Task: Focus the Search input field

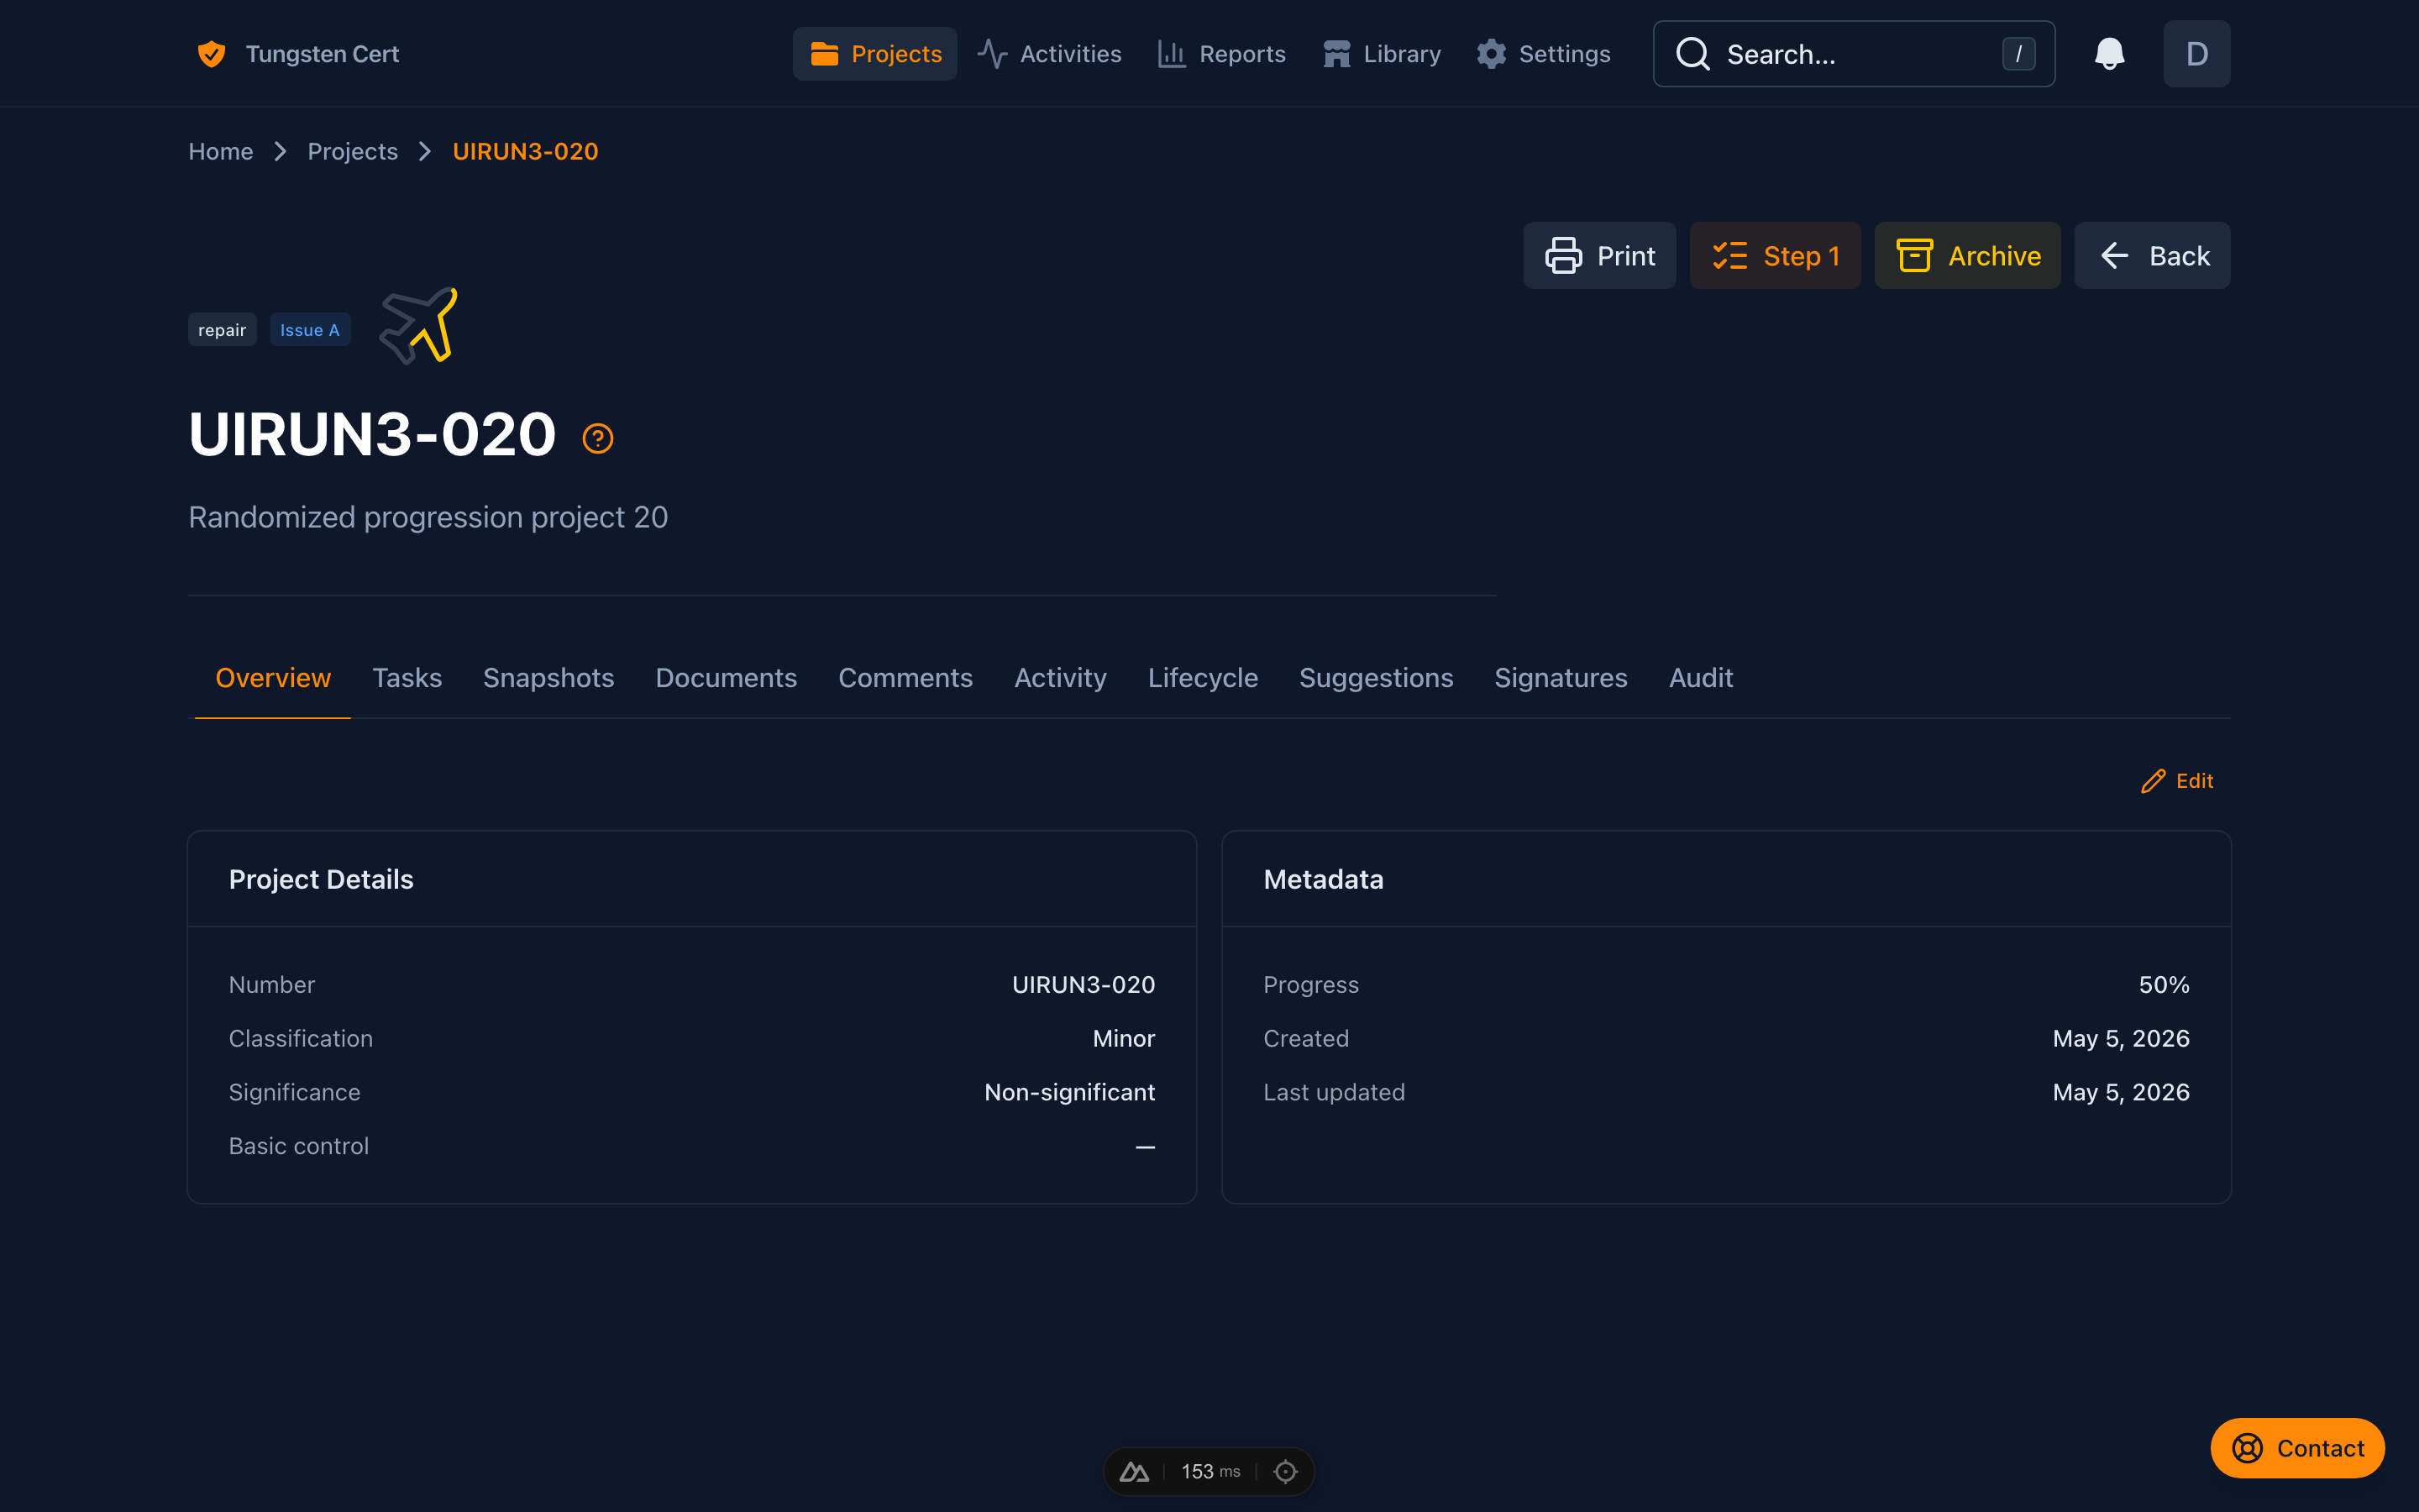Action: pos(1855,54)
